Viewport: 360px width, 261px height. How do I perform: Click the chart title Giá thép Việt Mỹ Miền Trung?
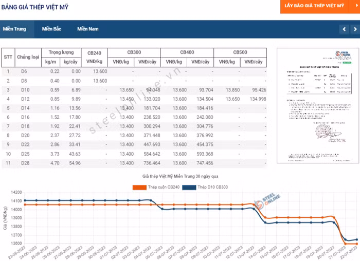pyautogui.click(x=180, y=176)
